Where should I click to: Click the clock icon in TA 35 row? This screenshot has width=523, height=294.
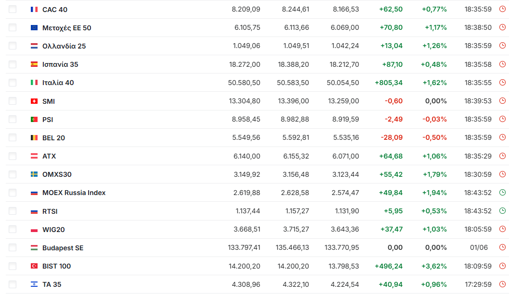[502, 284]
